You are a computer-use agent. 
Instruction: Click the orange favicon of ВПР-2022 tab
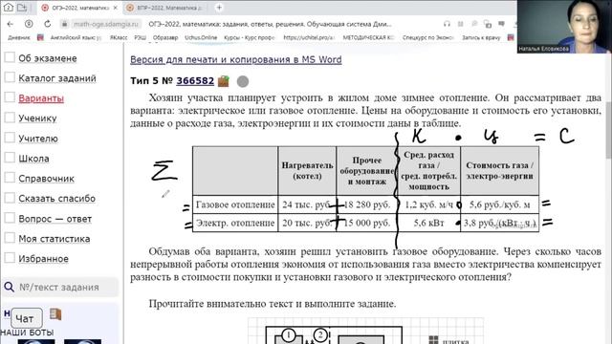coord(130,8)
